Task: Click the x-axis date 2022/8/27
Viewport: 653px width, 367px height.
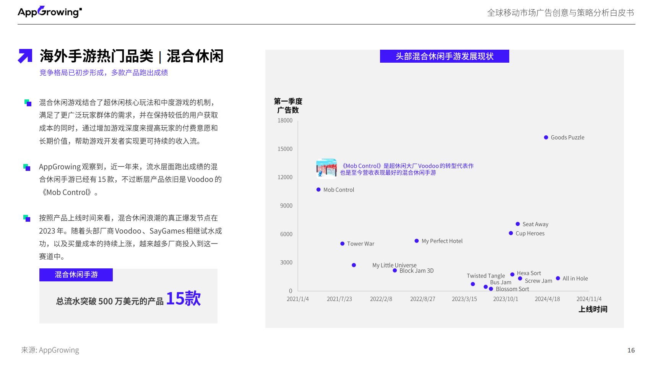Action: point(422,299)
